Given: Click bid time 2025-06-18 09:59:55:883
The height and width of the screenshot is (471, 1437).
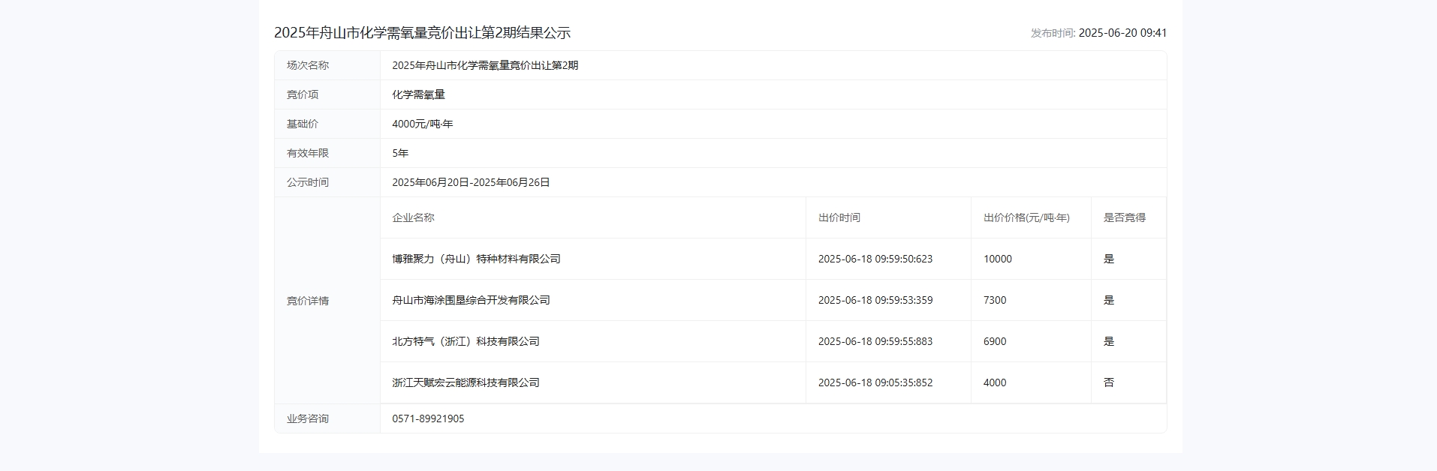Looking at the screenshot, I should [x=875, y=341].
